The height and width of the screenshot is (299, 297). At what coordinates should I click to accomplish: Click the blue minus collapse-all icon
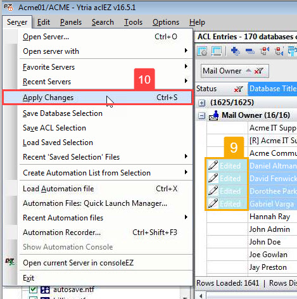250,51
